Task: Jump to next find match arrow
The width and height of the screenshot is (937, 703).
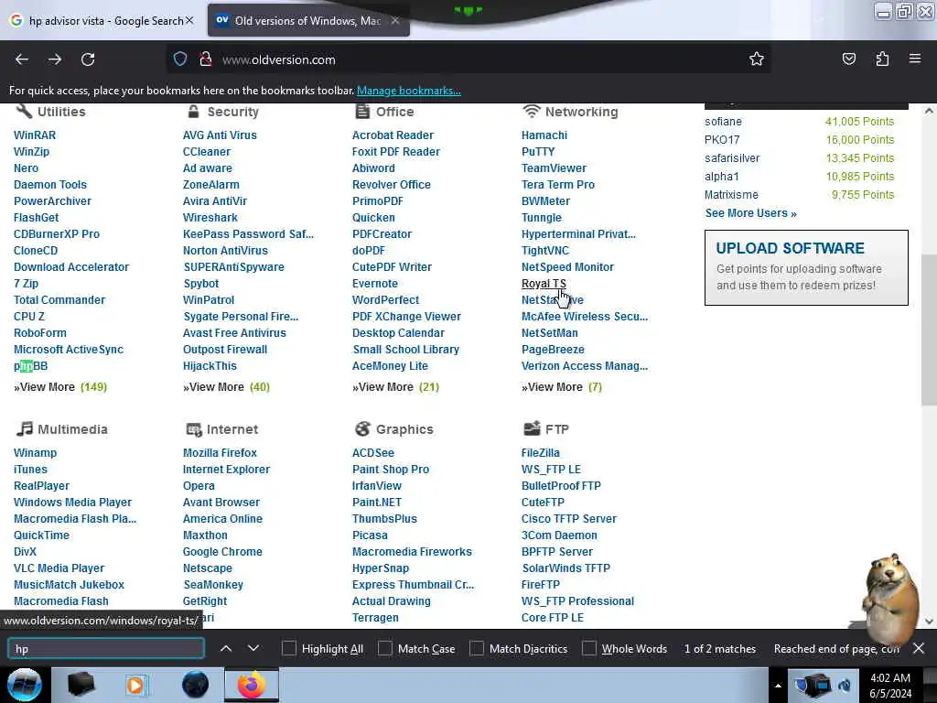Action: tap(253, 648)
